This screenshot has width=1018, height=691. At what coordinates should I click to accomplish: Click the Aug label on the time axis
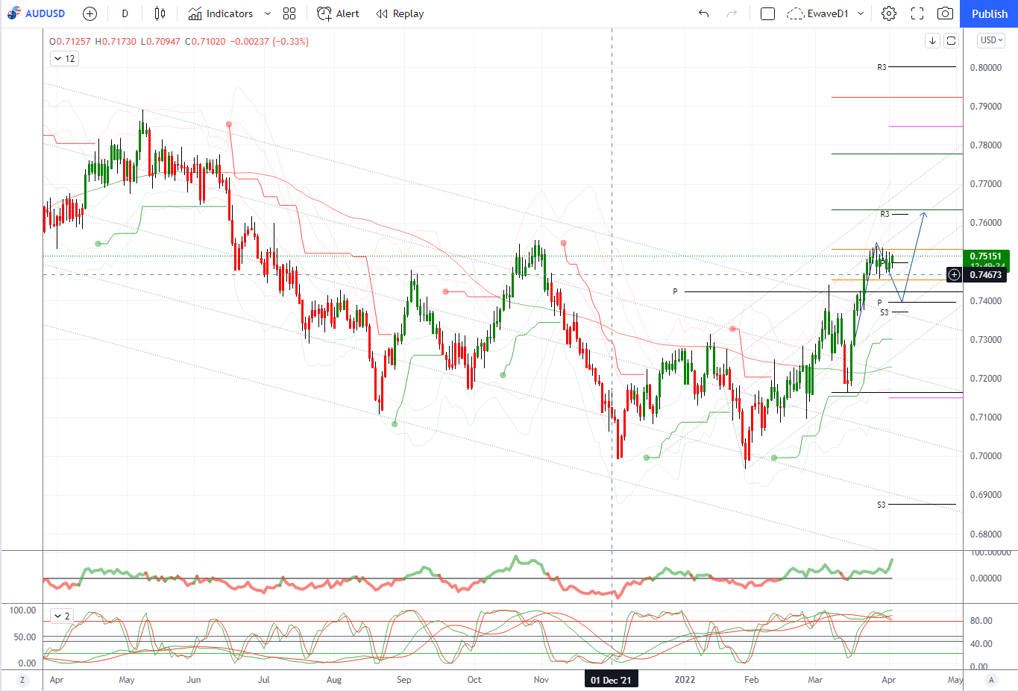click(x=334, y=680)
